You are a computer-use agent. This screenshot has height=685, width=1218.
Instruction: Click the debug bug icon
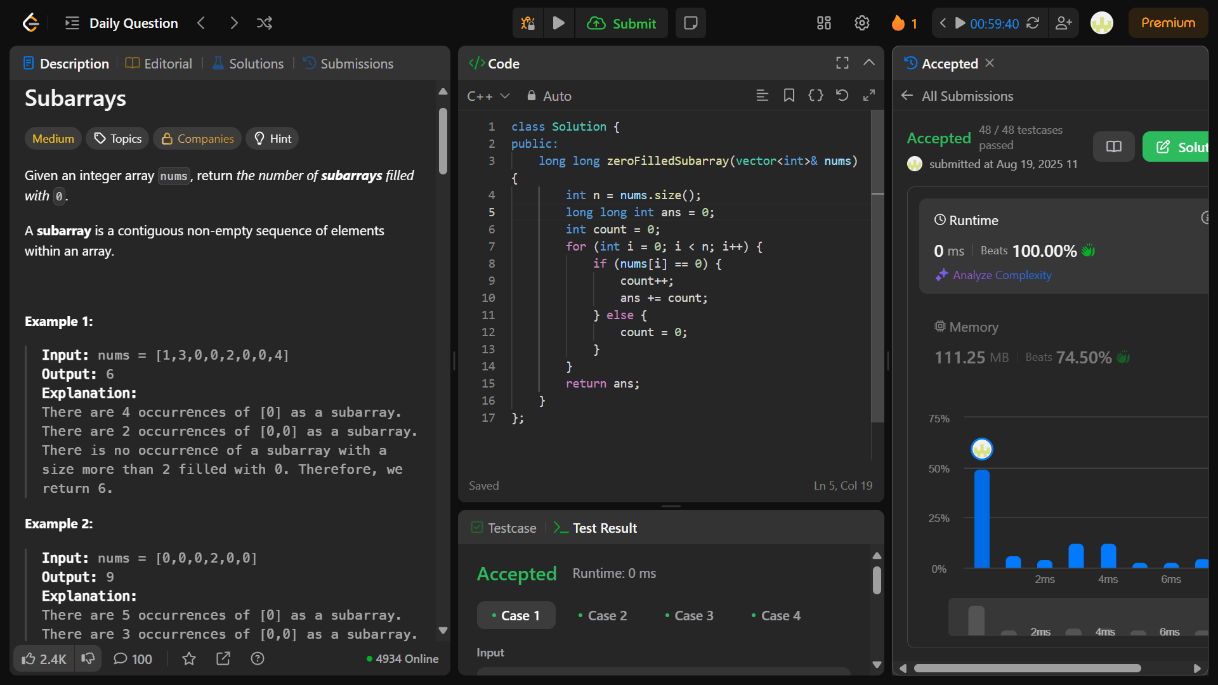pyautogui.click(x=528, y=23)
